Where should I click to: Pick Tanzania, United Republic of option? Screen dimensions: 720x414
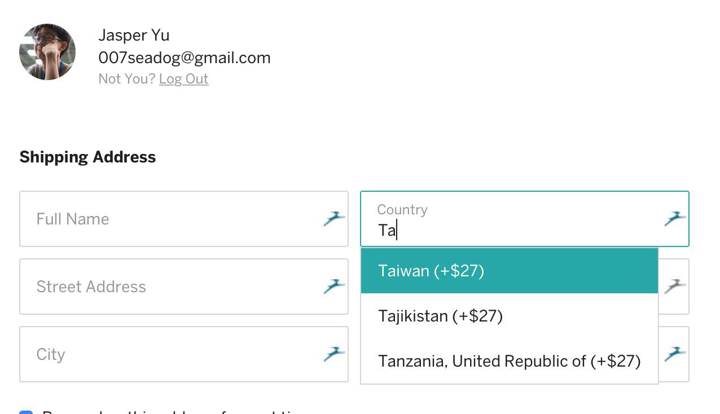509,361
